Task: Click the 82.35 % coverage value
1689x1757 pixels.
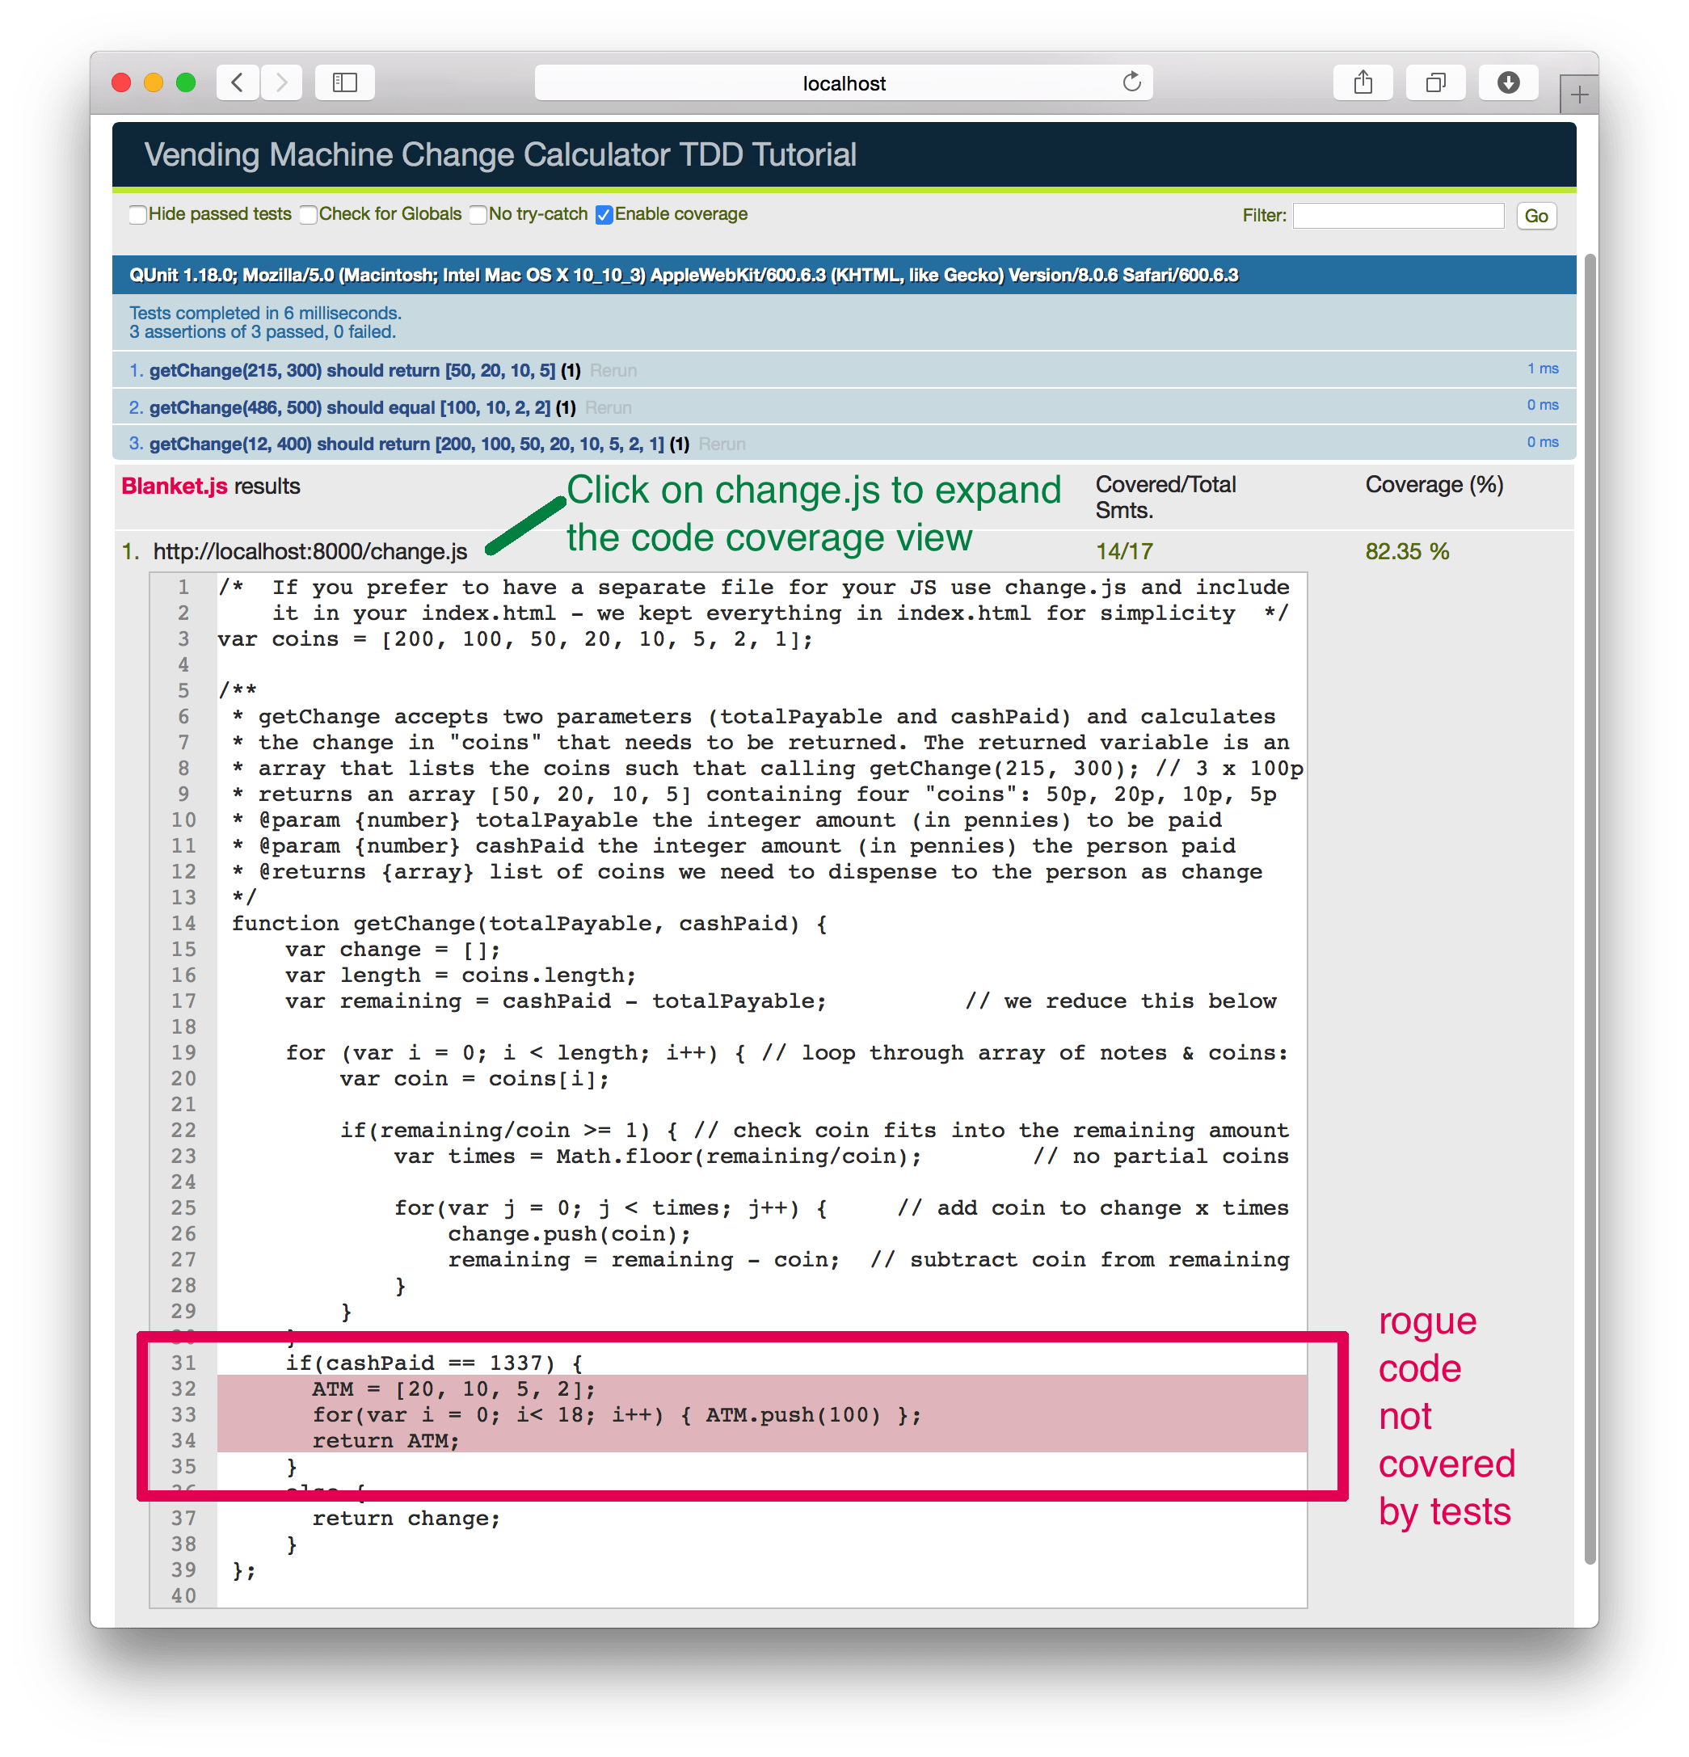Action: coord(1407,551)
